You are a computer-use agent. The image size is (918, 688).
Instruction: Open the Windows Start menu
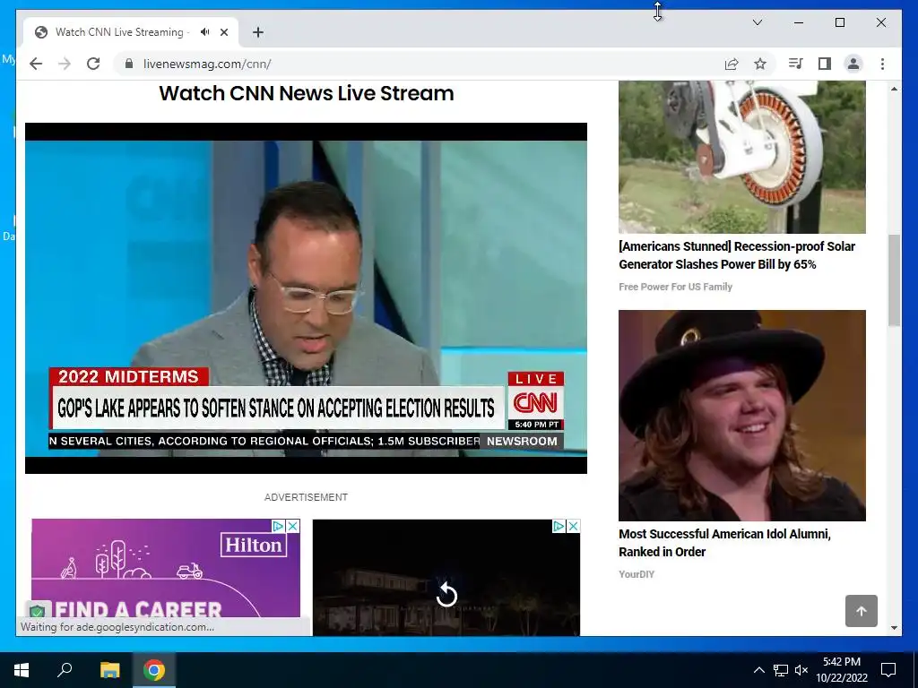tap(22, 670)
